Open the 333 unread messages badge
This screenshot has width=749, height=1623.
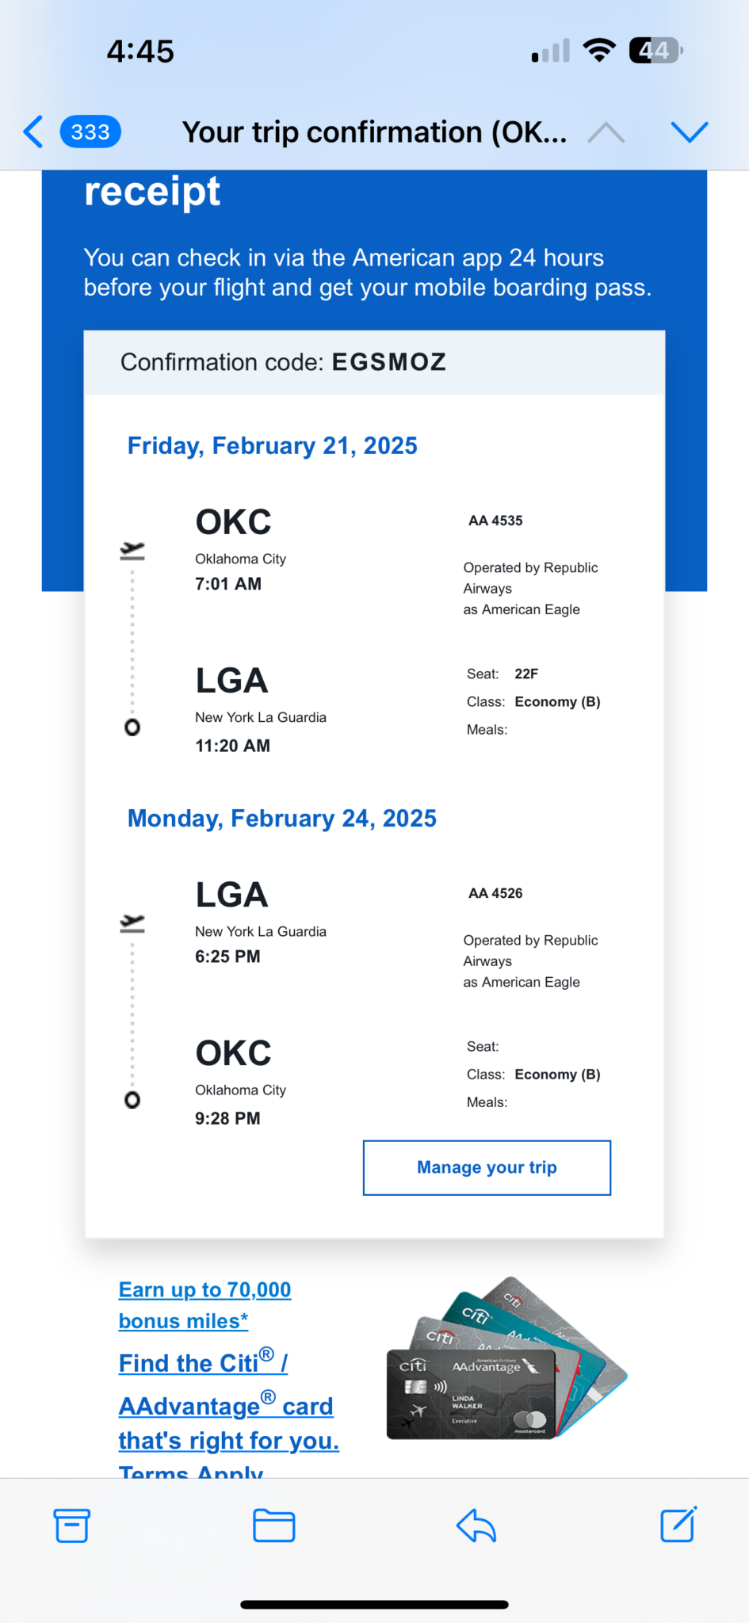click(x=90, y=132)
